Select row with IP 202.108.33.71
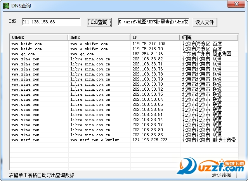This screenshot has height=181, width=248. [124, 64]
